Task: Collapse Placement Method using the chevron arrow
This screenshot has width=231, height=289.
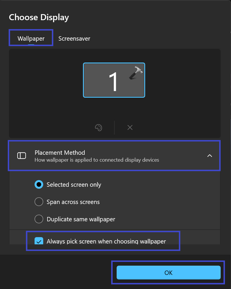Action: pyautogui.click(x=210, y=156)
